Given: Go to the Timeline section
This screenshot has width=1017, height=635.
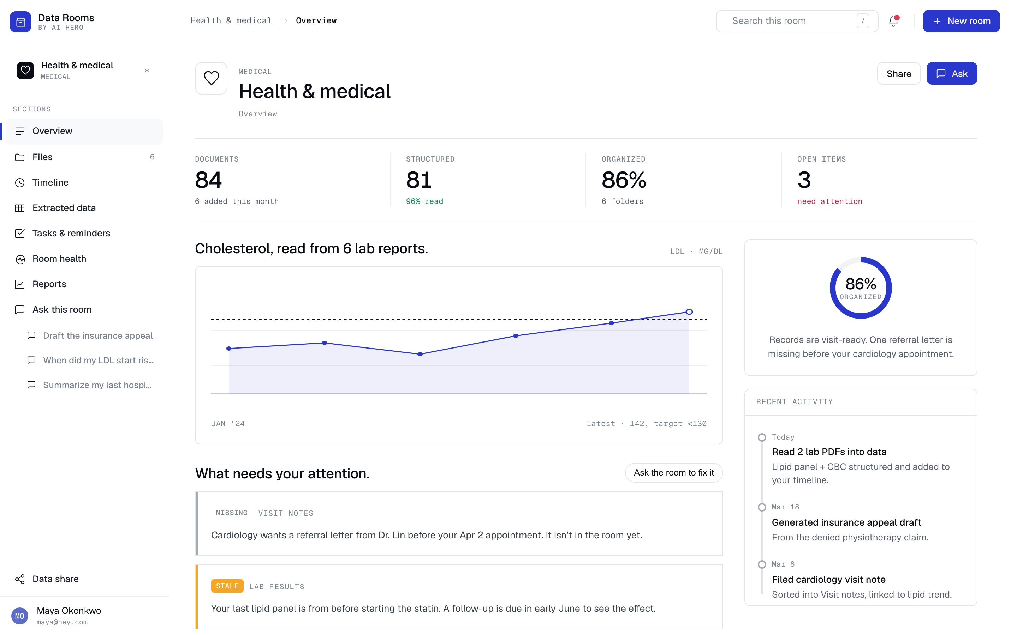Looking at the screenshot, I should click(84, 183).
